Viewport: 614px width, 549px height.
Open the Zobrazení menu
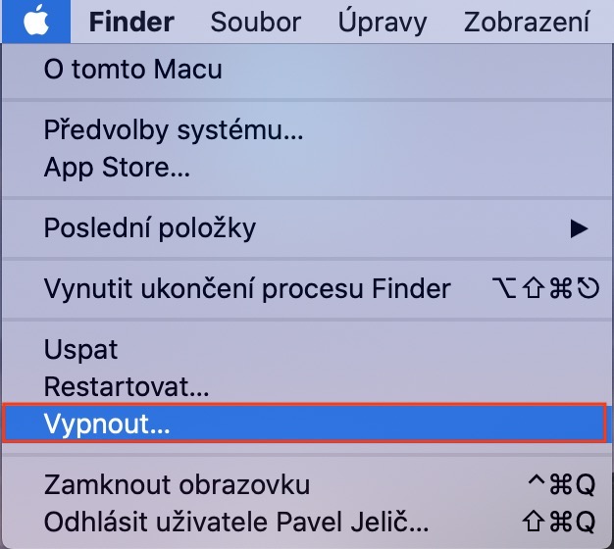tap(527, 21)
